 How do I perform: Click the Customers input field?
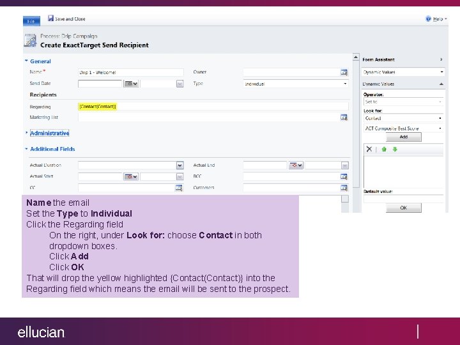click(x=291, y=188)
